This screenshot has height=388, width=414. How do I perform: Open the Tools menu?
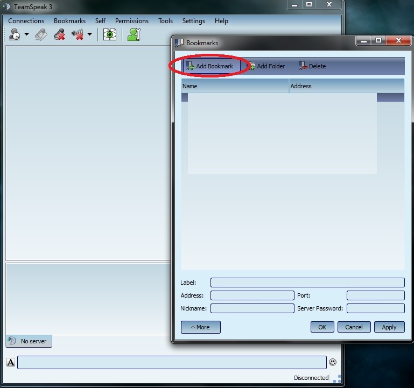tap(166, 21)
